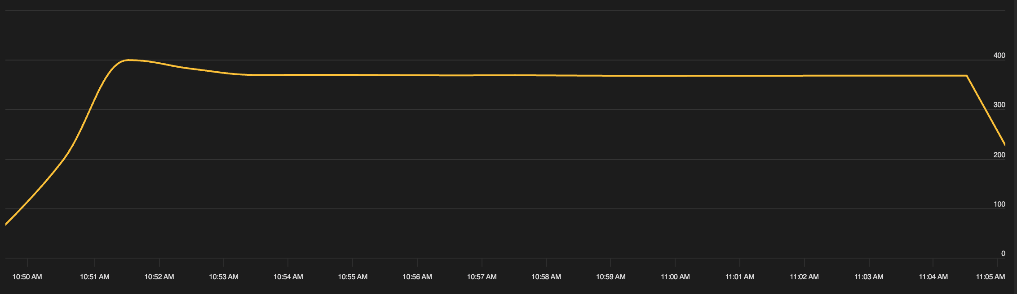Click the 0 y-axis value
The height and width of the screenshot is (294, 1017).
click(1004, 254)
